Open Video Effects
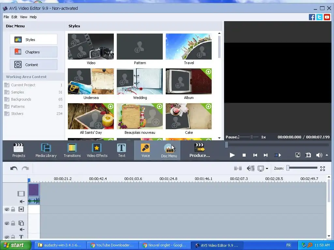The height and width of the screenshot is (250, 334). pyautogui.click(x=97, y=150)
